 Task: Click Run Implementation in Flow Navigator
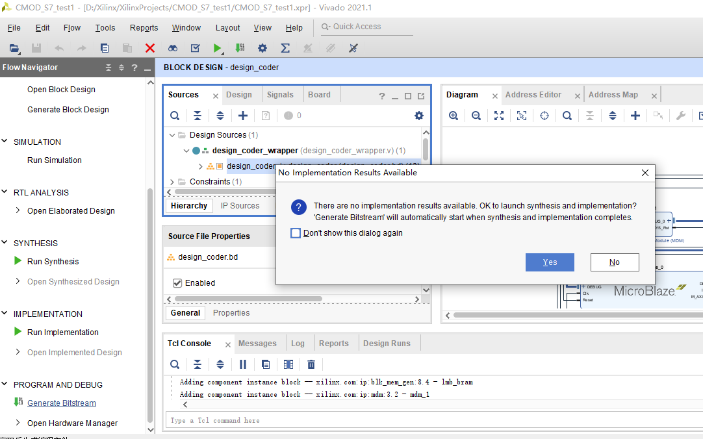(x=63, y=332)
